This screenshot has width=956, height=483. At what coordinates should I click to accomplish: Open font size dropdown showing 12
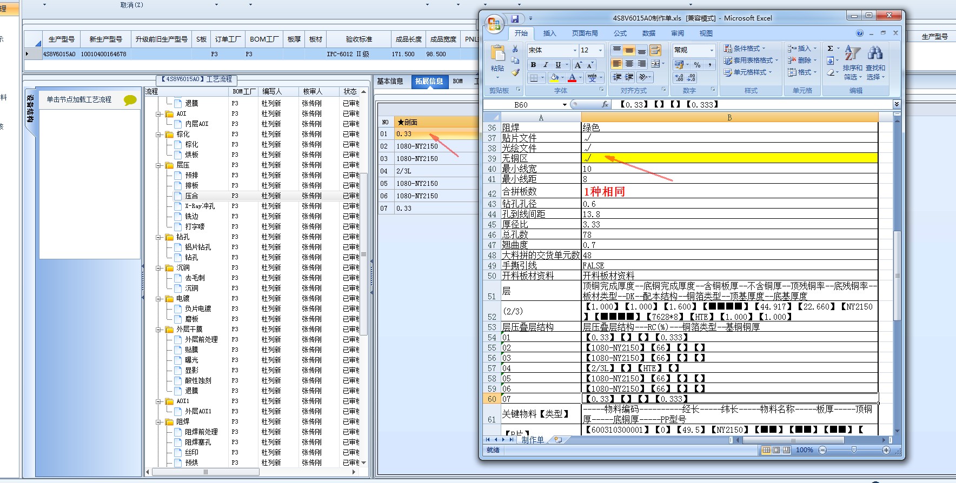point(600,50)
